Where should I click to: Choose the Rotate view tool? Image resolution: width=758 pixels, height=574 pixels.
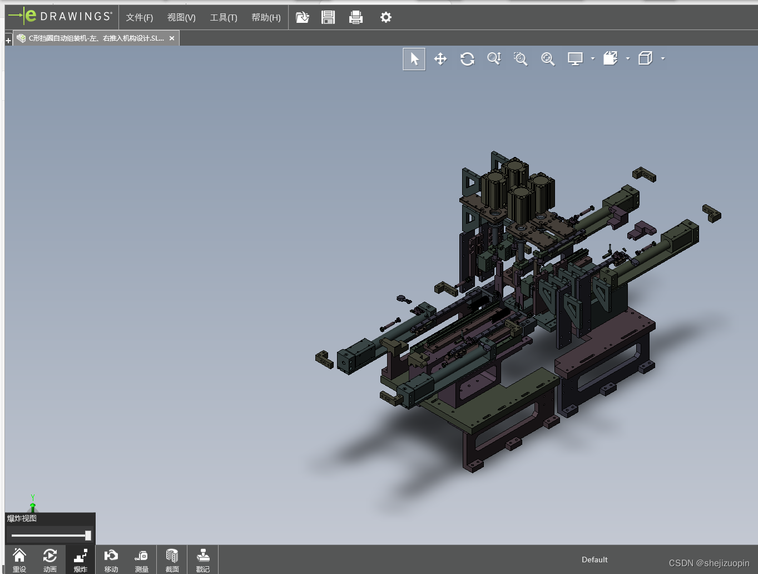467,59
